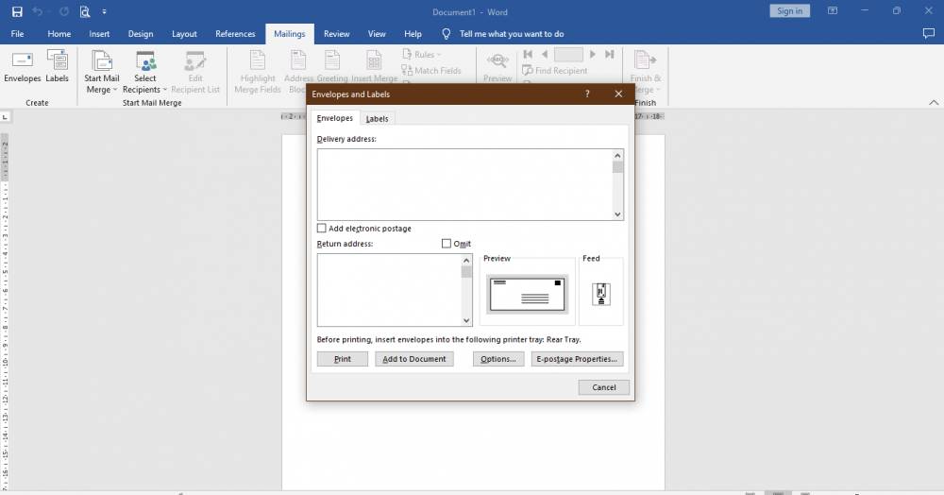
Task: Click the Print button
Action: (x=343, y=359)
